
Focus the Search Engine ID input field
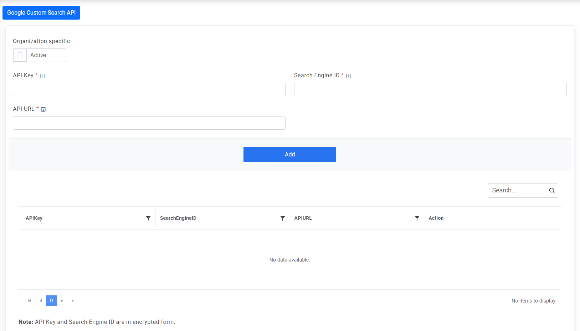pos(430,89)
